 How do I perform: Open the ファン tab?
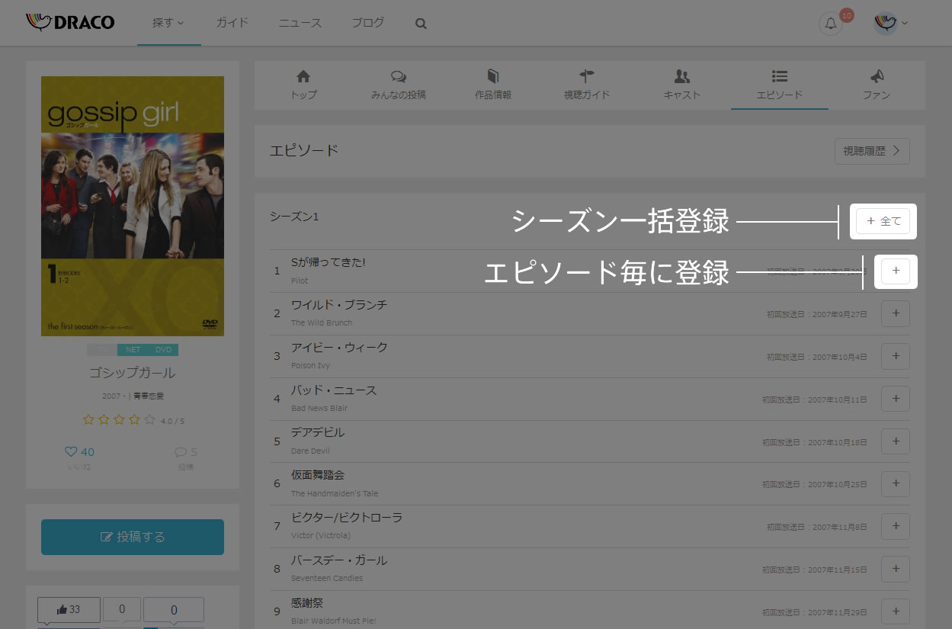coord(877,85)
